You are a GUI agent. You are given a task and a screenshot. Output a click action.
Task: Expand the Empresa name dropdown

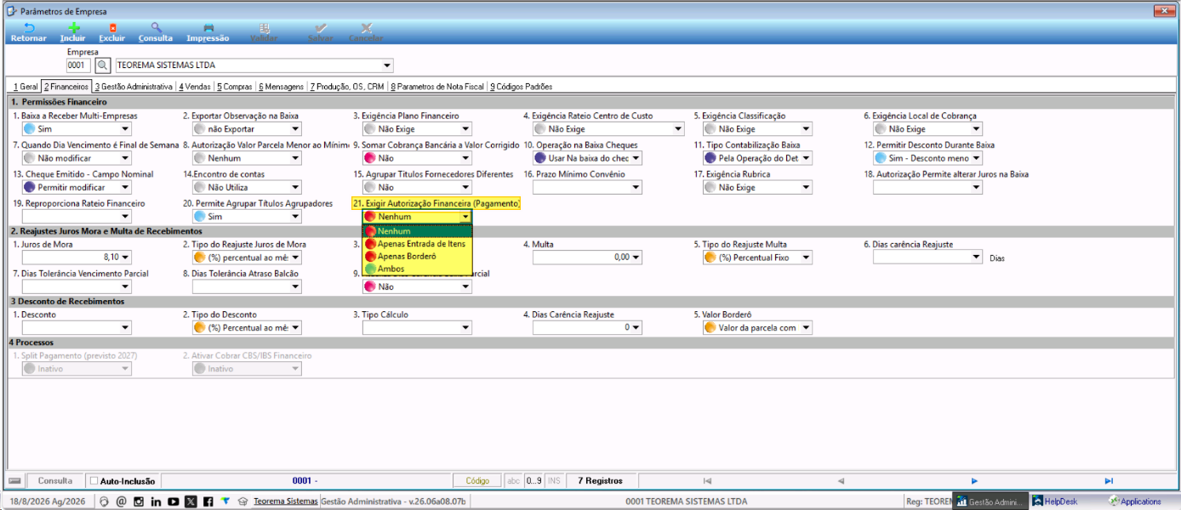tap(387, 65)
